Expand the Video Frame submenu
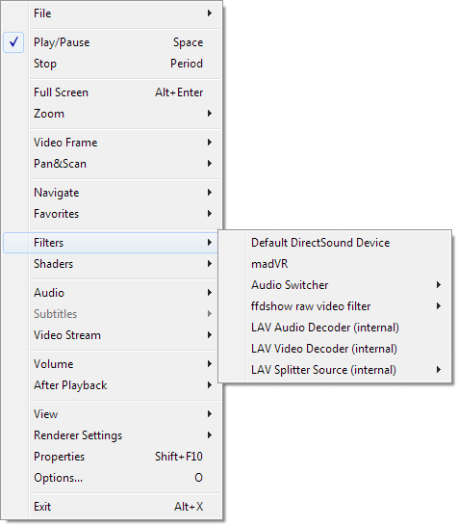458x526 pixels. coord(112,143)
